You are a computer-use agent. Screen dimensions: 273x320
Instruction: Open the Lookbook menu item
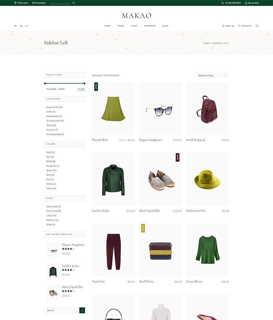pos(150,26)
